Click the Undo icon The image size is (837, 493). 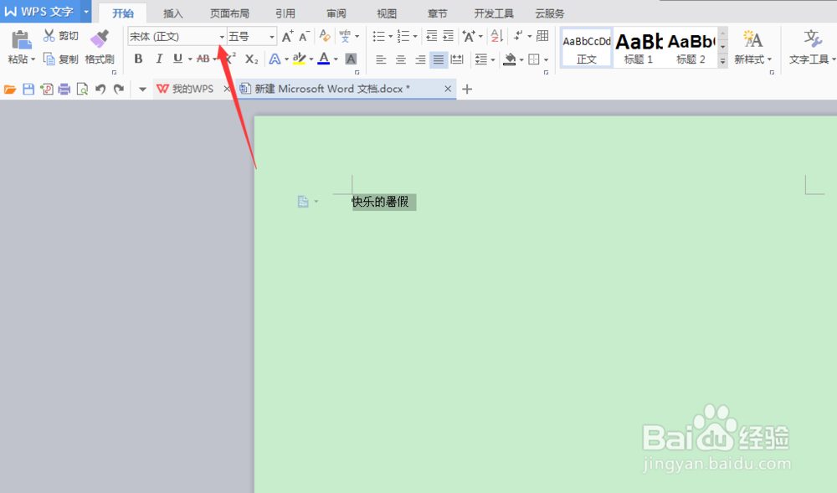click(x=102, y=88)
